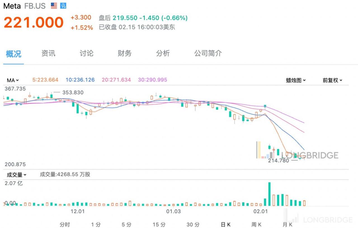Switch chart to 分时 view
Image resolution: width=358 pixels, height=228 pixels.
[x=65, y=224]
